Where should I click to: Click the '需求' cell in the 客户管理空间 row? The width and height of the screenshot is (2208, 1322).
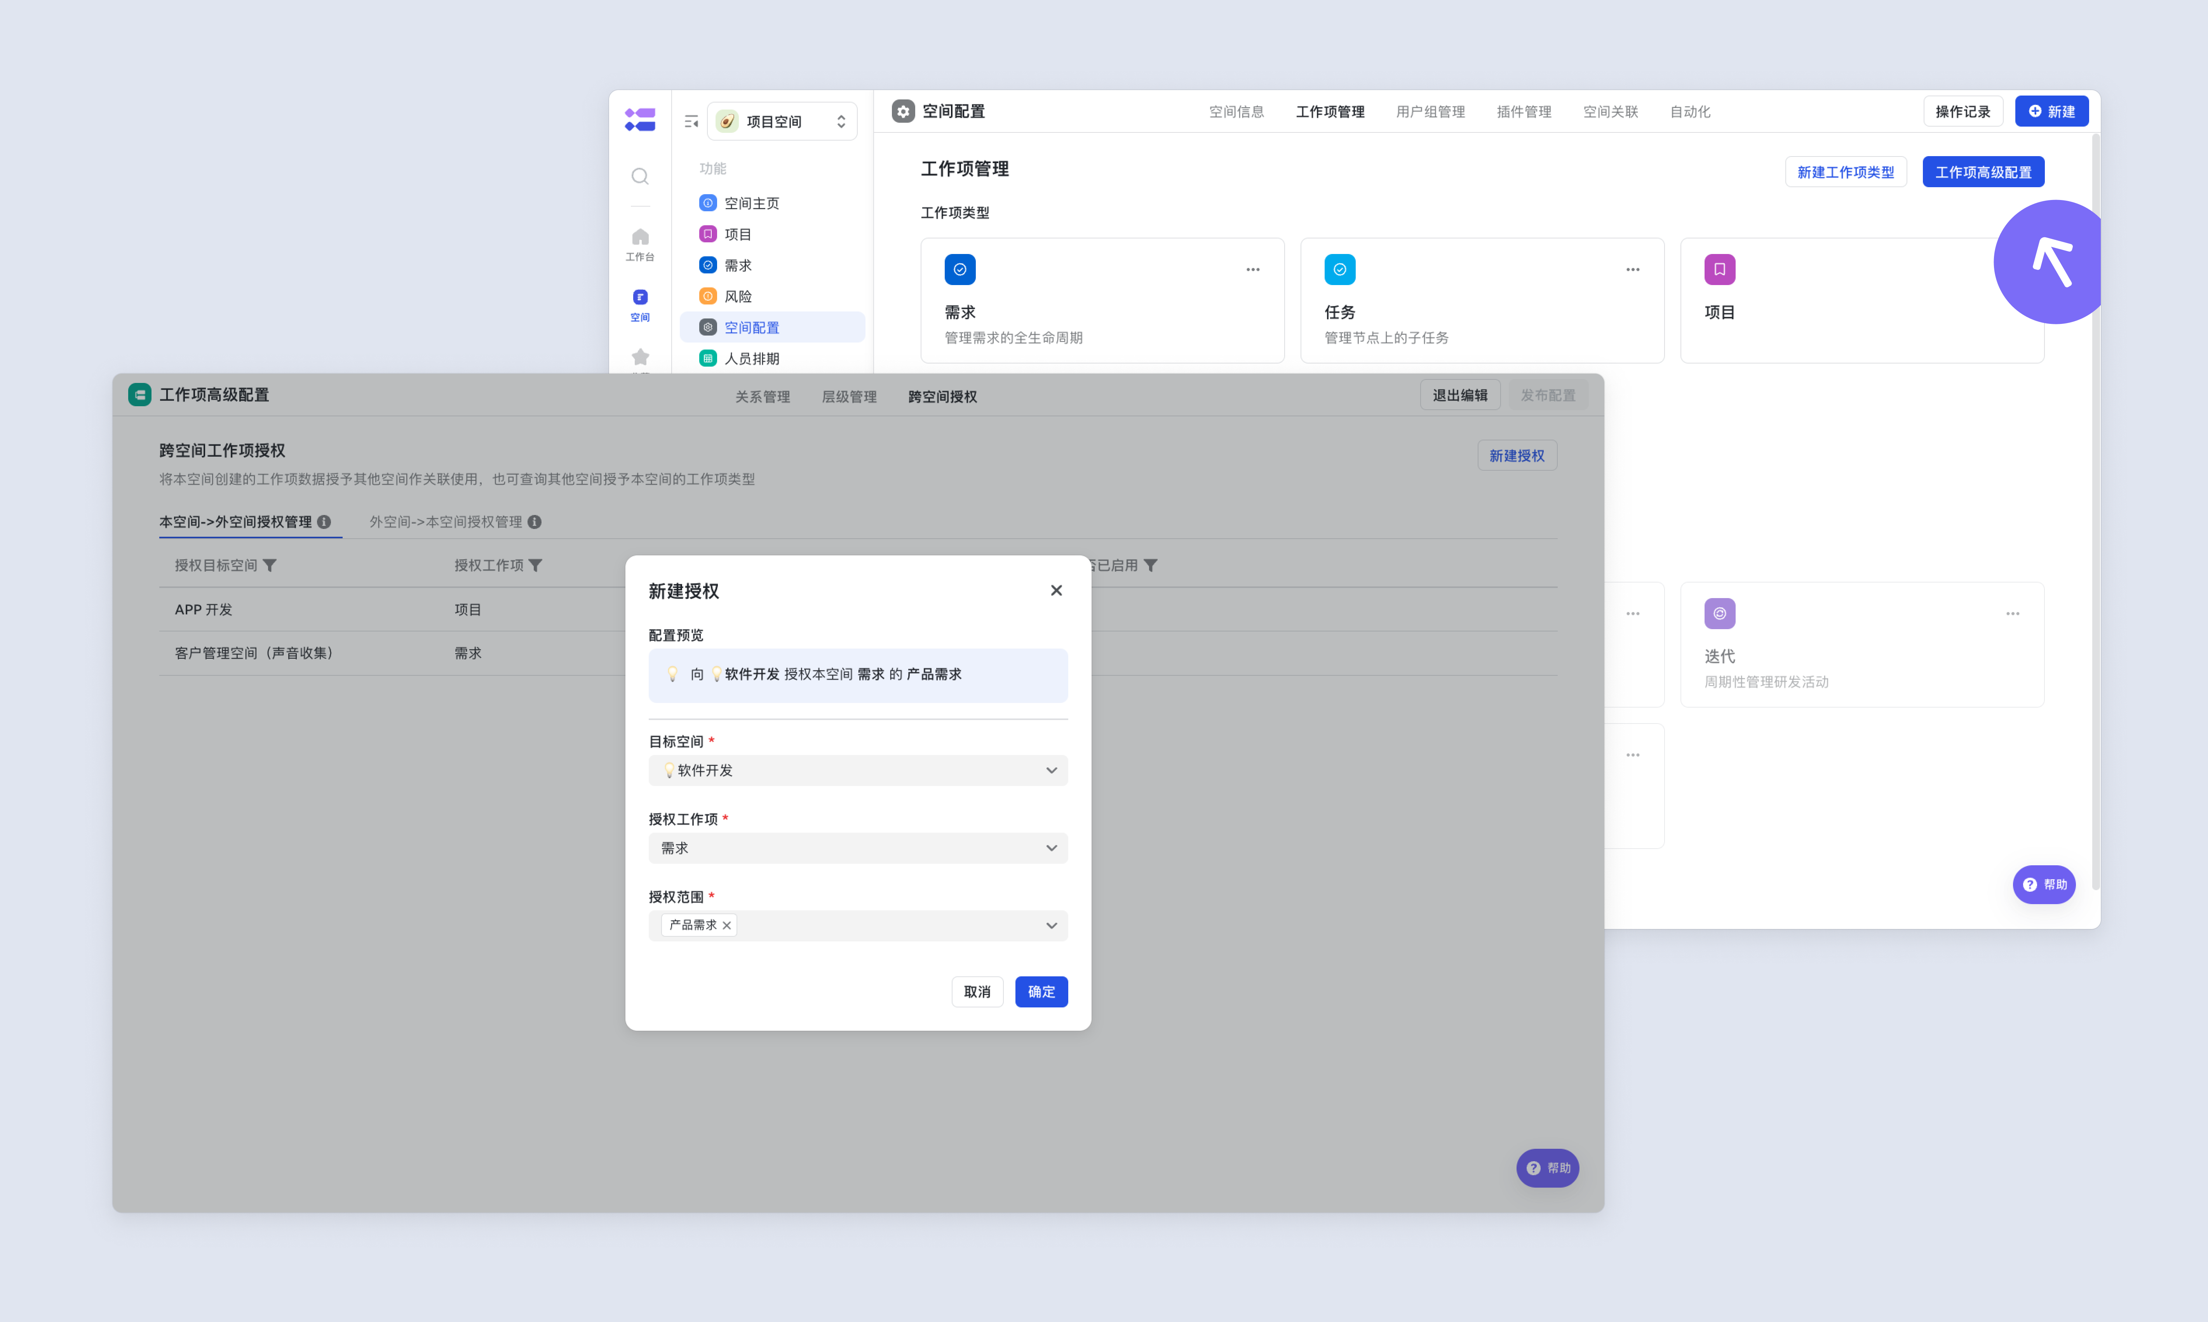point(468,653)
